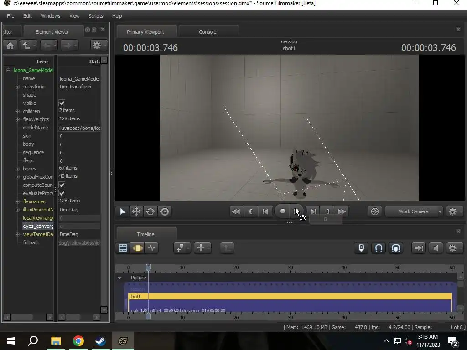Step to next frame
467x350 pixels.
[313, 211]
